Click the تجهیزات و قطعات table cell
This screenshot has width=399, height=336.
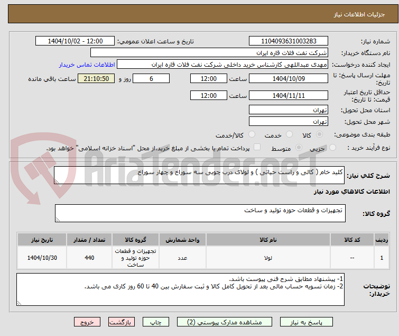(135, 258)
